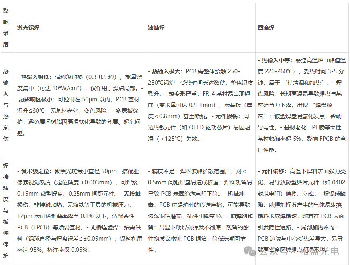This screenshot has height=265, width=350.
Task: Click the 热输入与热损伤 row label
Action: (x=7, y=102)
